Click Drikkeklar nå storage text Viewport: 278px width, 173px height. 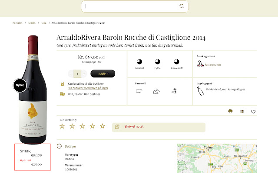point(225,90)
